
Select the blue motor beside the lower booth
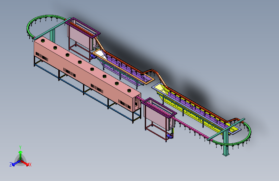point(170,137)
